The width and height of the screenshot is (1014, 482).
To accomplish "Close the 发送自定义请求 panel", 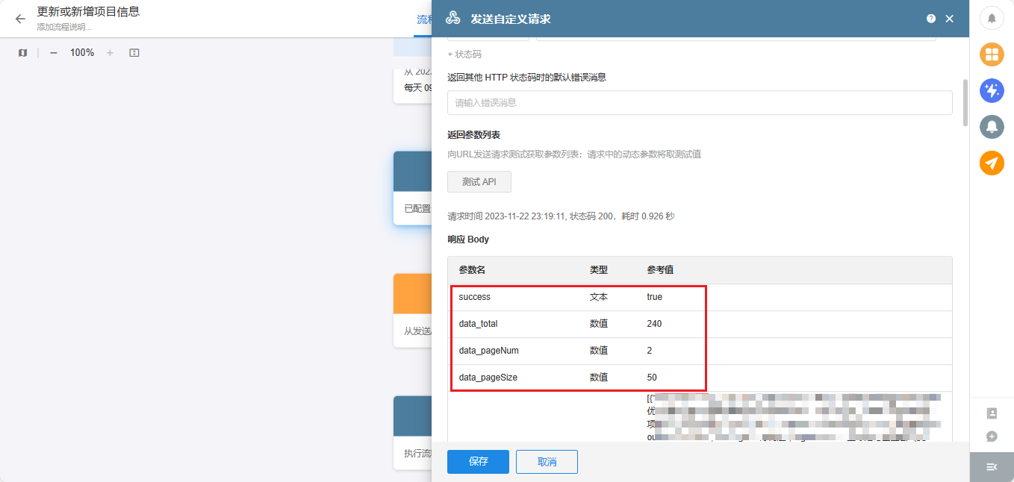I will pos(950,19).
